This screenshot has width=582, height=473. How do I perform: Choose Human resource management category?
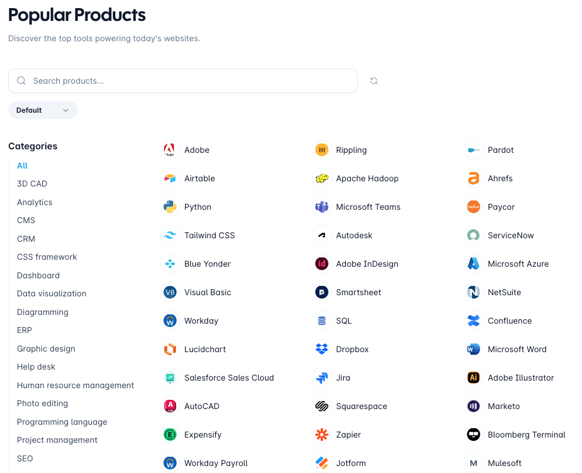coord(76,385)
